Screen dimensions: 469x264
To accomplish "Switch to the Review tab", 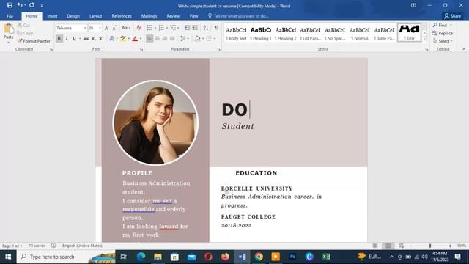I will pyautogui.click(x=173, y=16).
